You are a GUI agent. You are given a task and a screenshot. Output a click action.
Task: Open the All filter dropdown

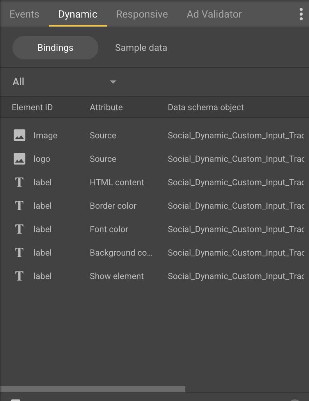click(18, 82)
